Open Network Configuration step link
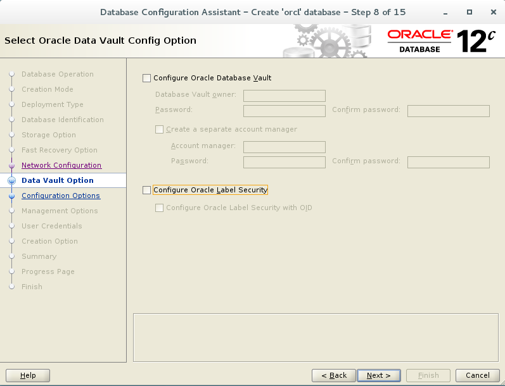This screenshot has width=505, height=386. pos(61,165)
